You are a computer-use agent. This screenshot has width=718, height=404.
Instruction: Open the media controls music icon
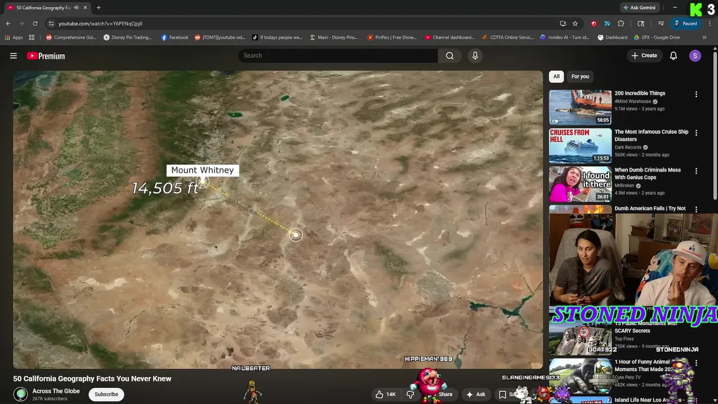(661, 24)
